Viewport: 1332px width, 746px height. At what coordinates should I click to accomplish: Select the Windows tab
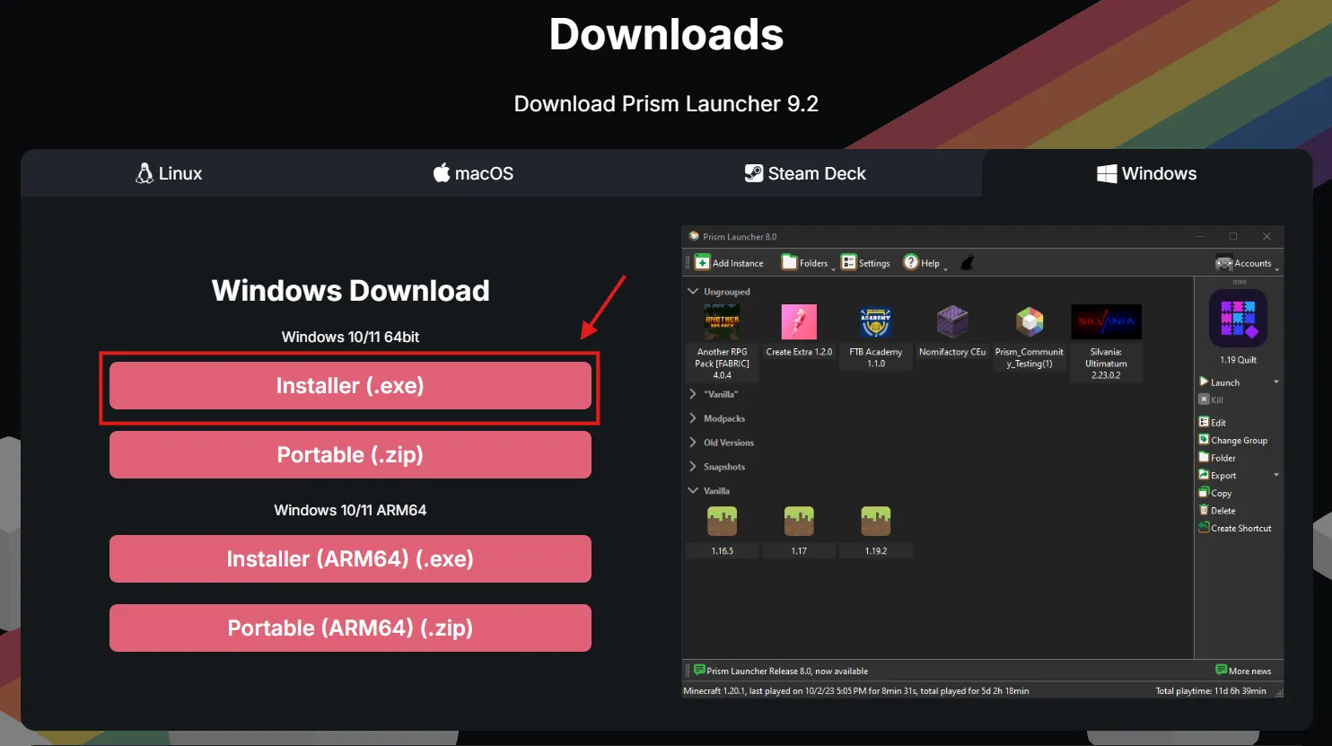[1147, 173]
